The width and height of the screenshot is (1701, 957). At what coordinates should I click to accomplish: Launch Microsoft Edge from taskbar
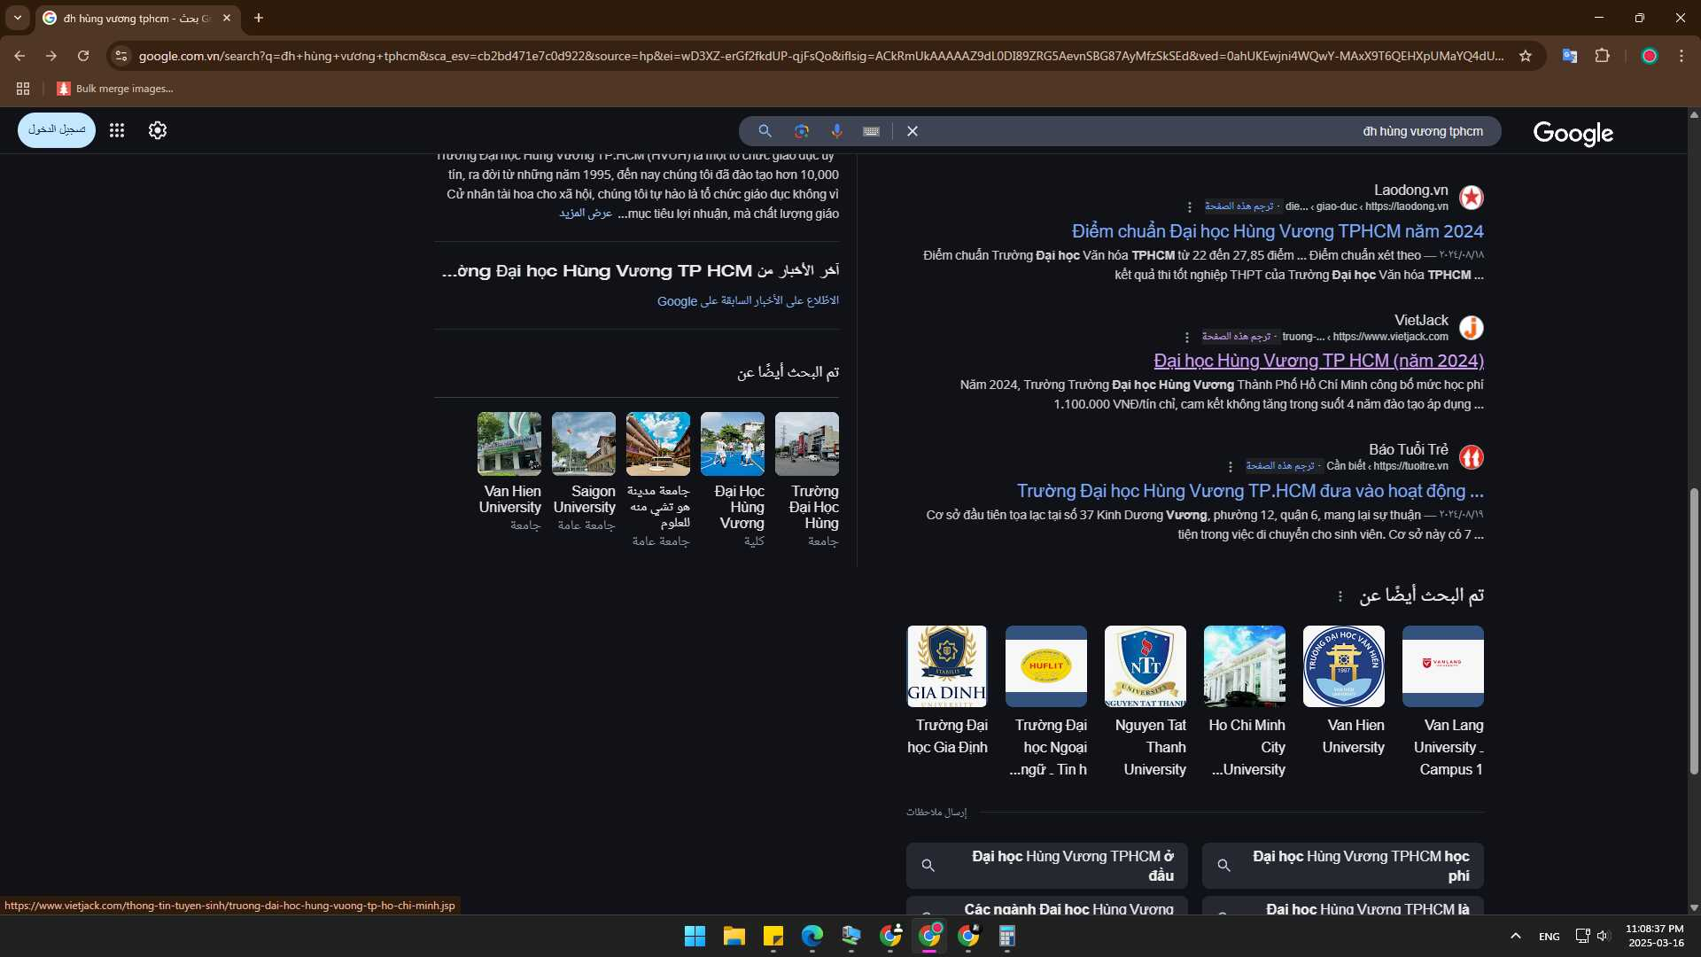[812, 936]
